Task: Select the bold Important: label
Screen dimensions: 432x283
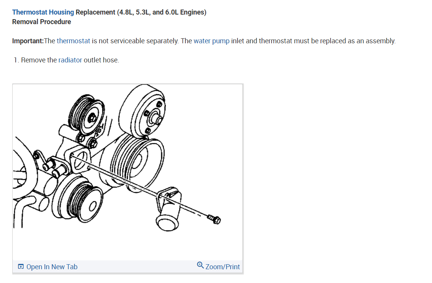Action: pos(28,41)
